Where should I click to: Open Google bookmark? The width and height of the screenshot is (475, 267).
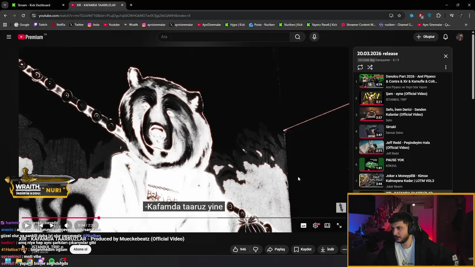[22, 25]
